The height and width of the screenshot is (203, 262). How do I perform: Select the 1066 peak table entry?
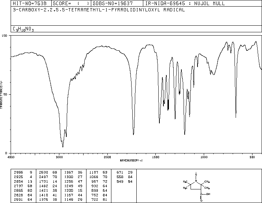coord(98,177)
